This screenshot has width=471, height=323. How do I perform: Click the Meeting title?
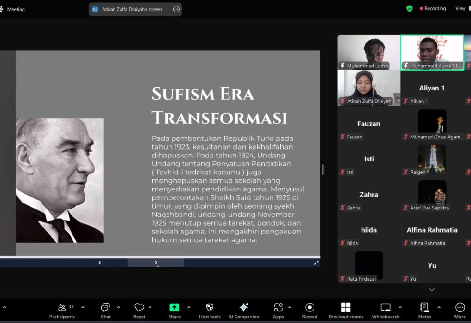click(x=16, y=9)
